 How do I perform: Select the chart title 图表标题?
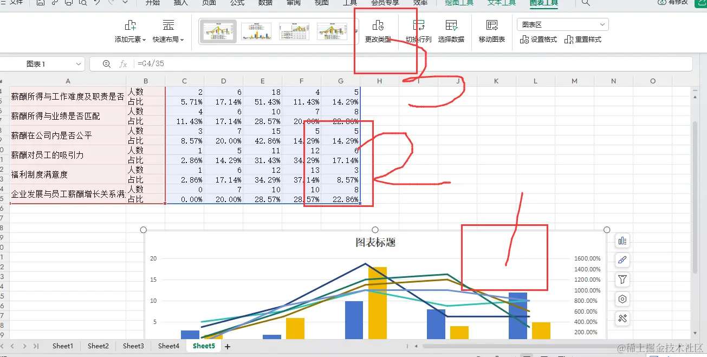(375, 243)
